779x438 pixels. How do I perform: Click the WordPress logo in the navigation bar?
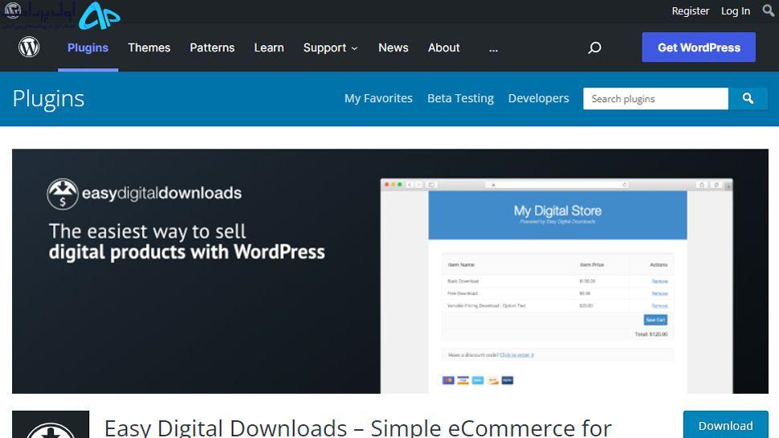(x=29, y=47)
